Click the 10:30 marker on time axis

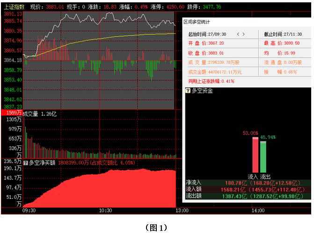105,211
